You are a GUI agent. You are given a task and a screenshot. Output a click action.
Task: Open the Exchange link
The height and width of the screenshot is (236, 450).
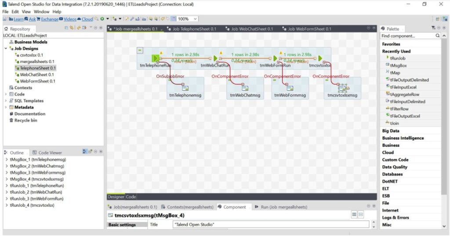coord(50,19)
